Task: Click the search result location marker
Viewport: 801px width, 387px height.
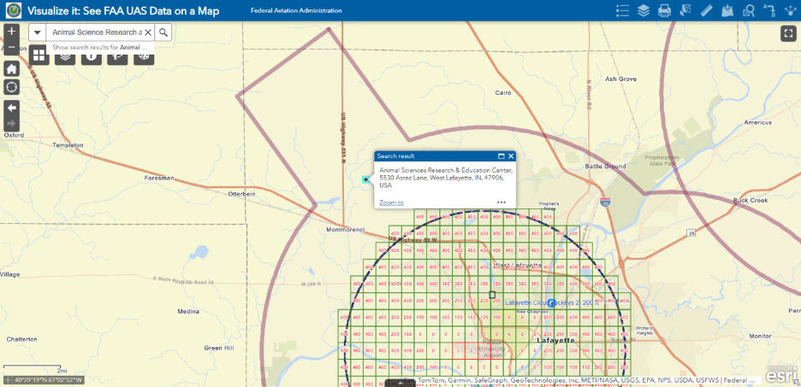Action: click(365, 179)
